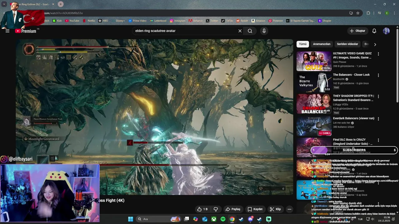Open the Twitter bookmark
Viewport: 399px width, 224px height.
212,21
